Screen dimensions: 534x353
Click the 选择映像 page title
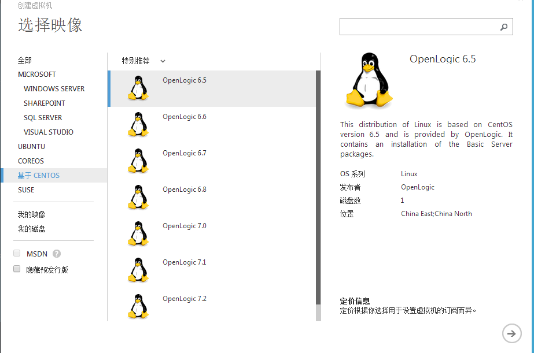coord(50,25)
